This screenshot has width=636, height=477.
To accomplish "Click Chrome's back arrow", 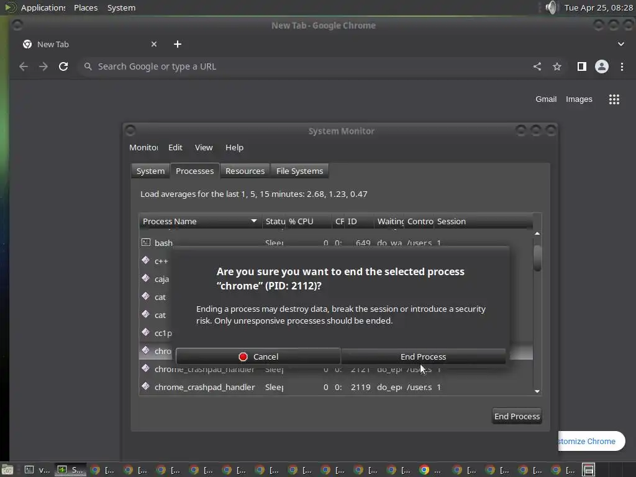I will 24,66.
